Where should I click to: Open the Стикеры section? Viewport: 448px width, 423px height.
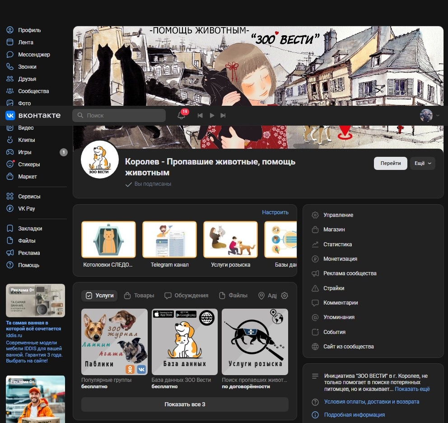(23, 164)
